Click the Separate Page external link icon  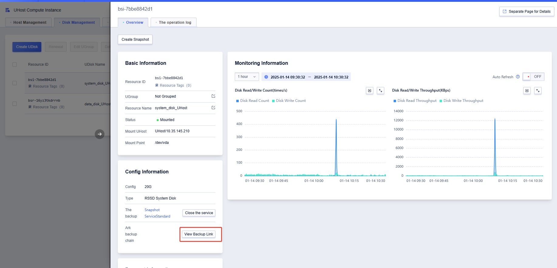(x=505, y=12)
